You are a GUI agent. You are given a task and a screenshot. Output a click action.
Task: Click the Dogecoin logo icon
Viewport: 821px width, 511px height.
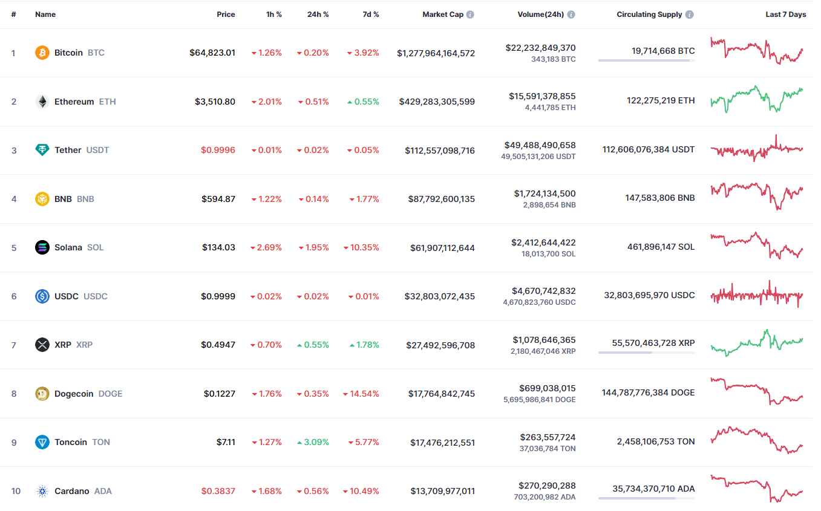pyautogui.click(x=42, y=394)
